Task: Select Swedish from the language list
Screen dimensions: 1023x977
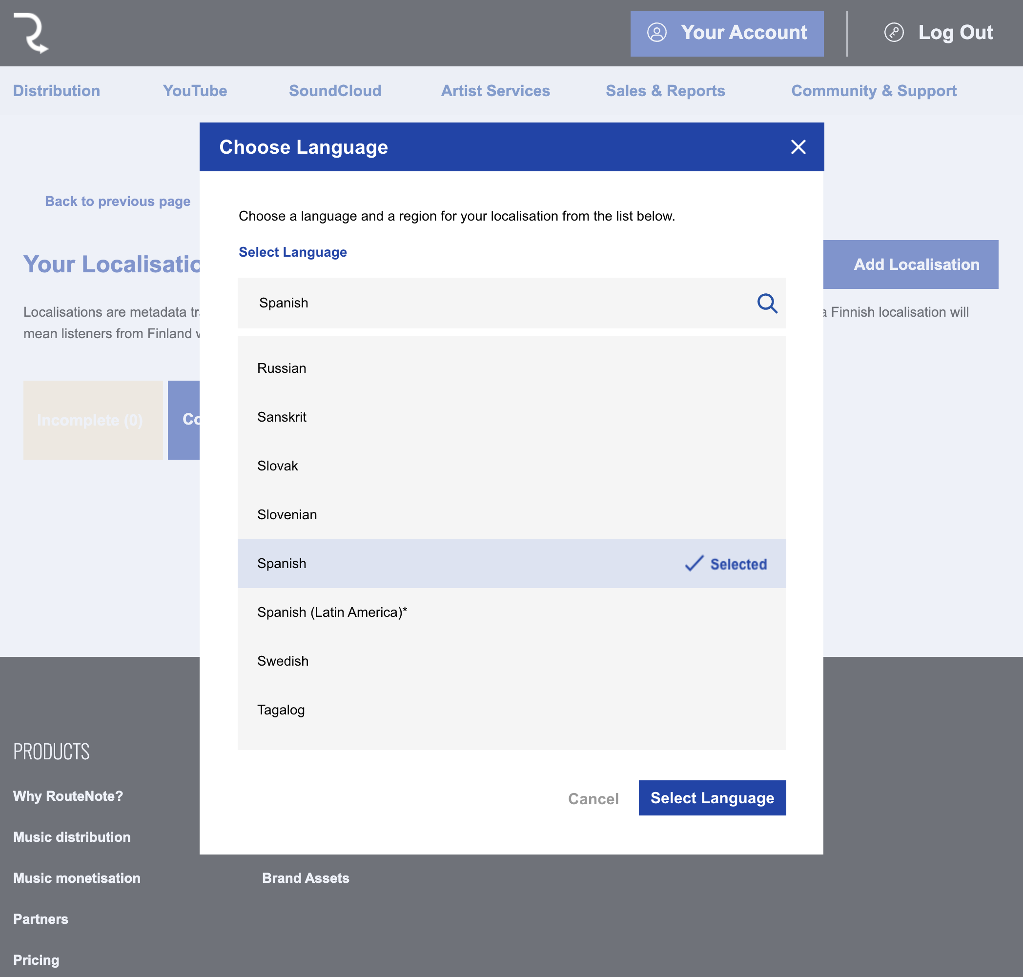Action: tap(283, 661)
